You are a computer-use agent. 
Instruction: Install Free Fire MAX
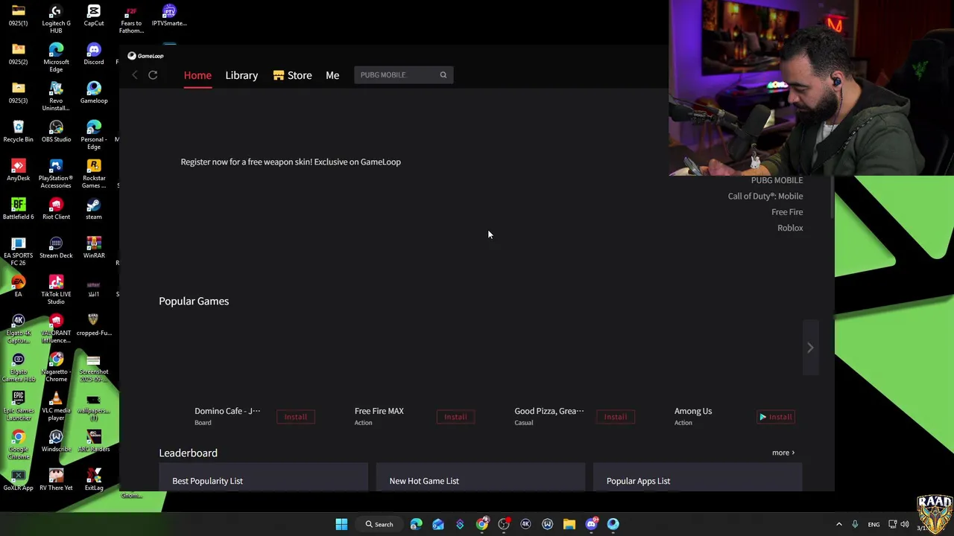455,417
